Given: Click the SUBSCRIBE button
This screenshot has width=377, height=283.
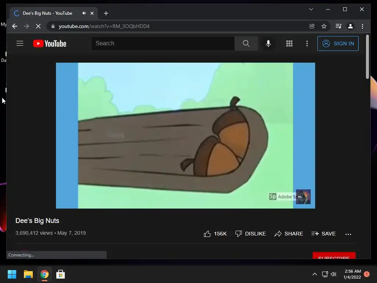Looking at the screenshot, I should coord(334,256).
